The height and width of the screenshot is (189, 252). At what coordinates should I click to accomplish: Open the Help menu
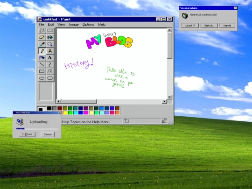[102, 24]
